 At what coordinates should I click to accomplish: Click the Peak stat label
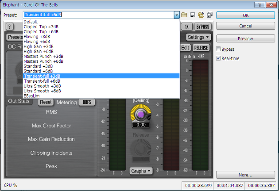point(51,166)
